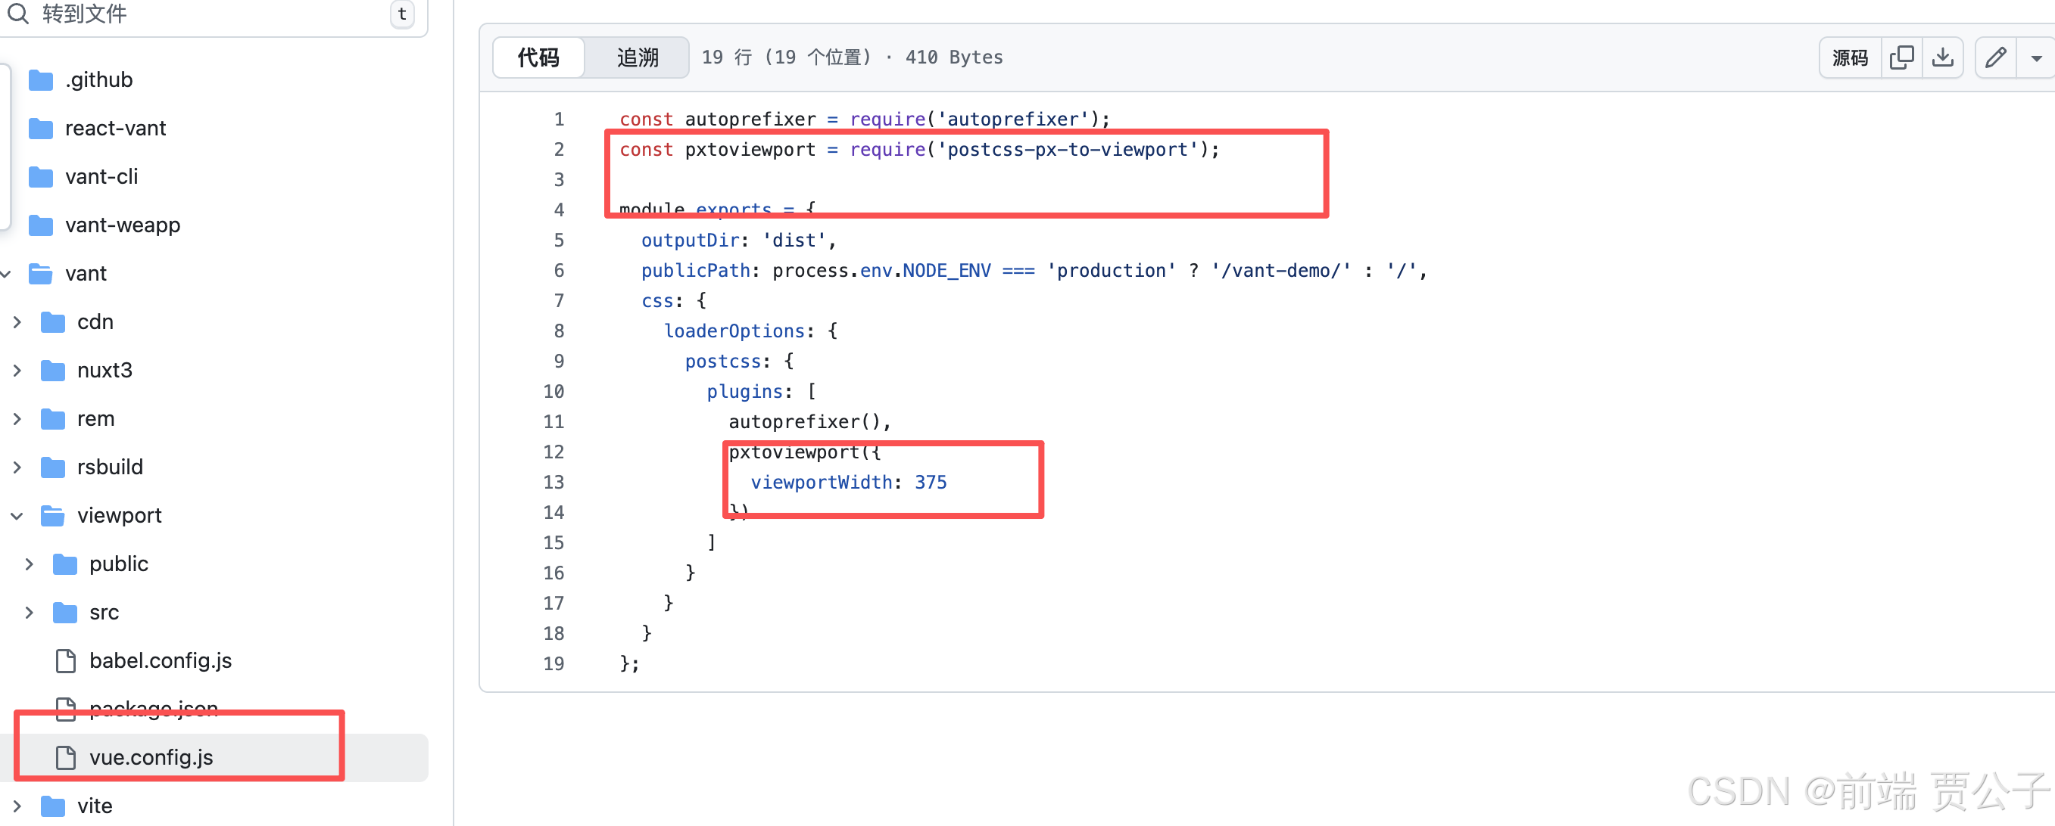Click the pencil edit file icon
Viewport: 2055px width, 826px height.
(x=1996, y=57)
